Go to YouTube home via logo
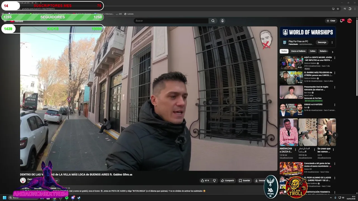The image size is (358, 201). tap(17, 21)
